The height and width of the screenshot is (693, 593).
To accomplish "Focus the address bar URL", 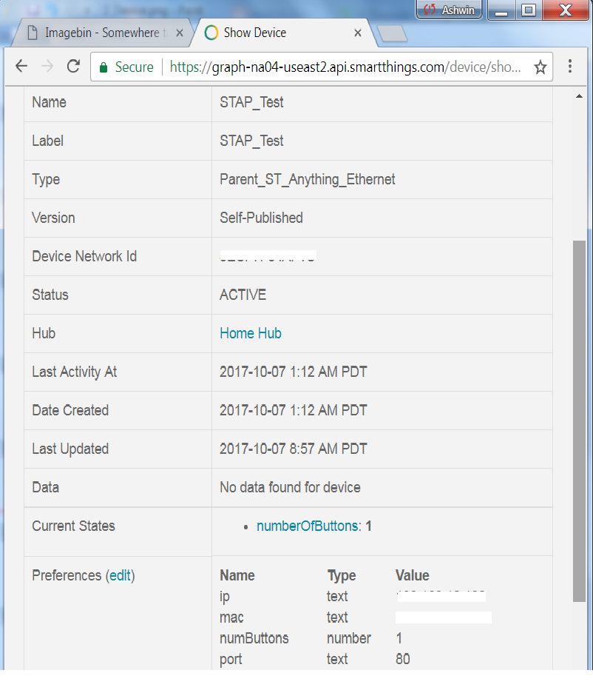I will pos(345,67).
